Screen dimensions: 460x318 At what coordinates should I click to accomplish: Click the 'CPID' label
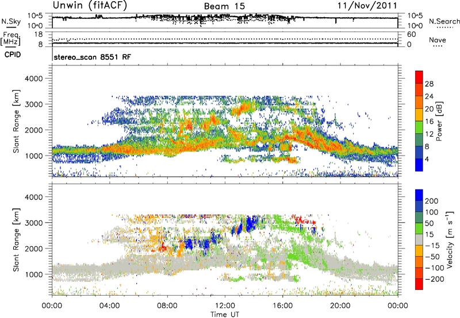(13, 55)
